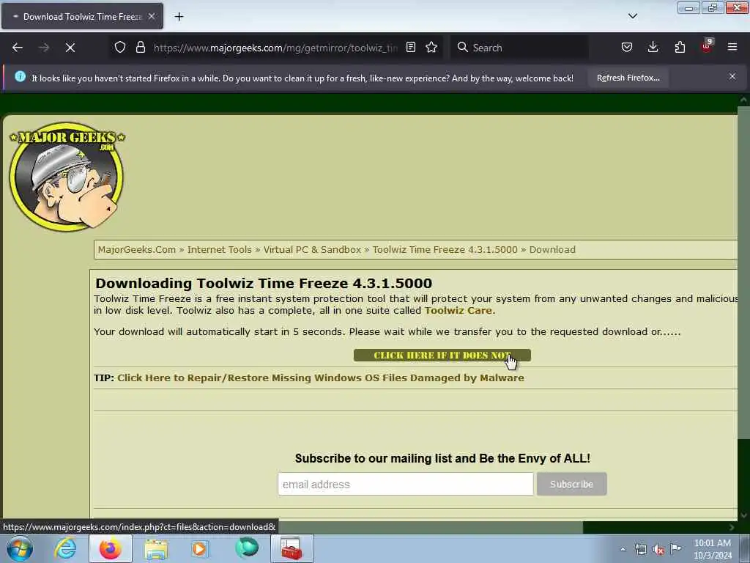Screen dimensions: 750x563
Task: Switch to Firefox in the taskbar
Action: (111, 548)
